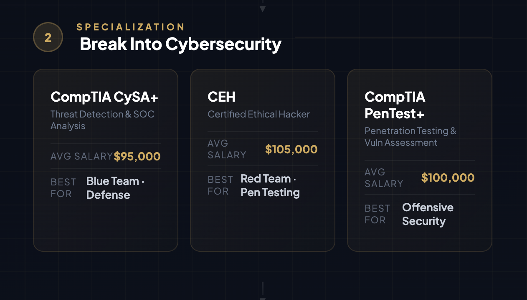
Task: Click the AVG SALARY label in PenTest+ card
Action: 383,178
